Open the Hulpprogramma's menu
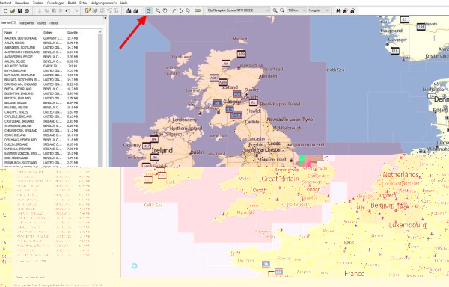449x287 pixels. coord(104,3)
